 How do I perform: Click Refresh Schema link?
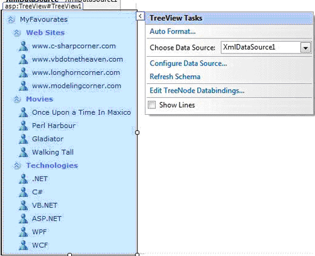pos(175,77)
